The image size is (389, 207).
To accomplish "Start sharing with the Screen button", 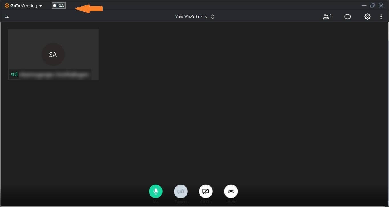I will click(206, 191).
